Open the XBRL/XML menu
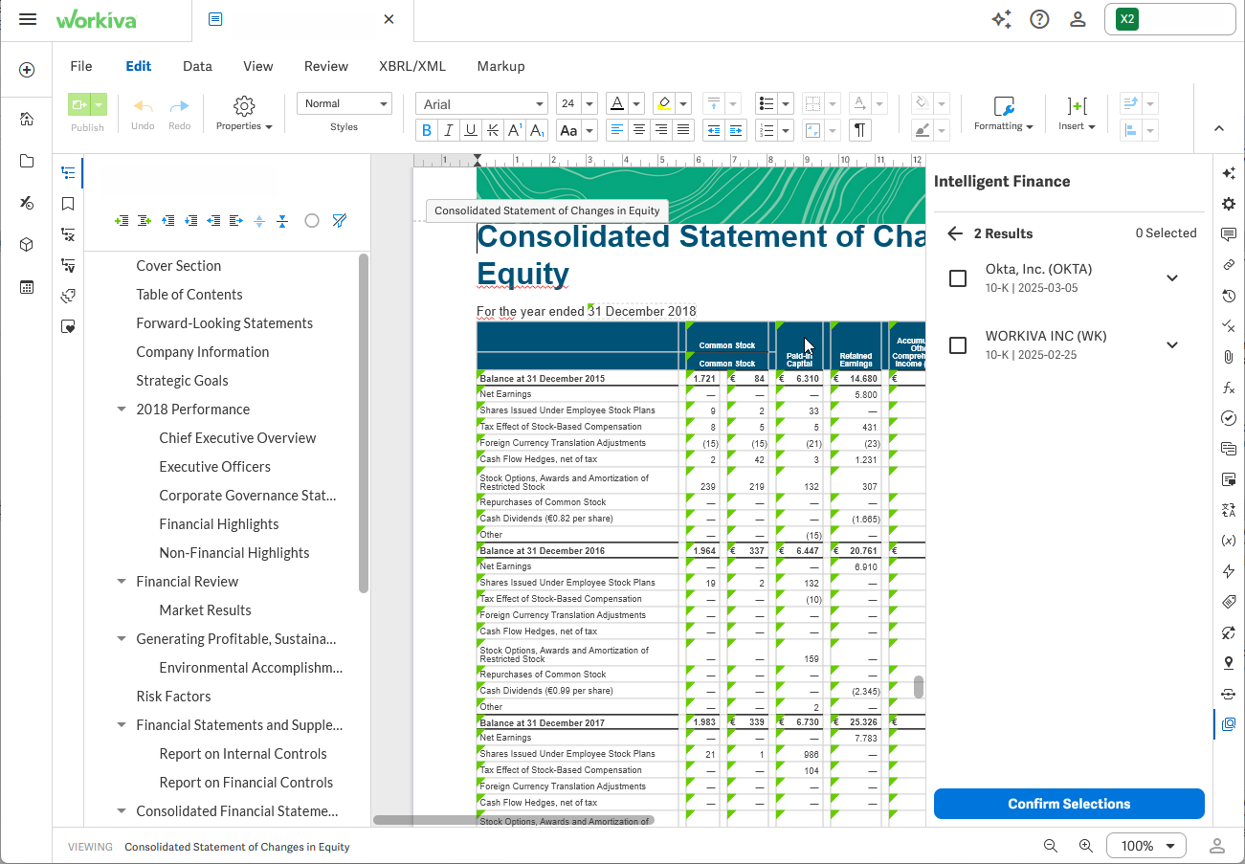 tap(412, 66)
